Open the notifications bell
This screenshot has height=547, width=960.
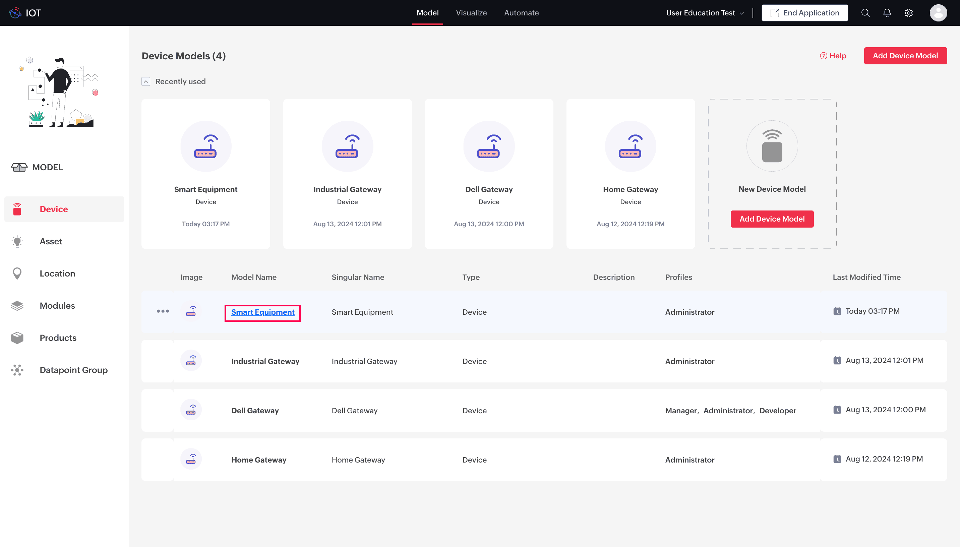click(887, 13)
